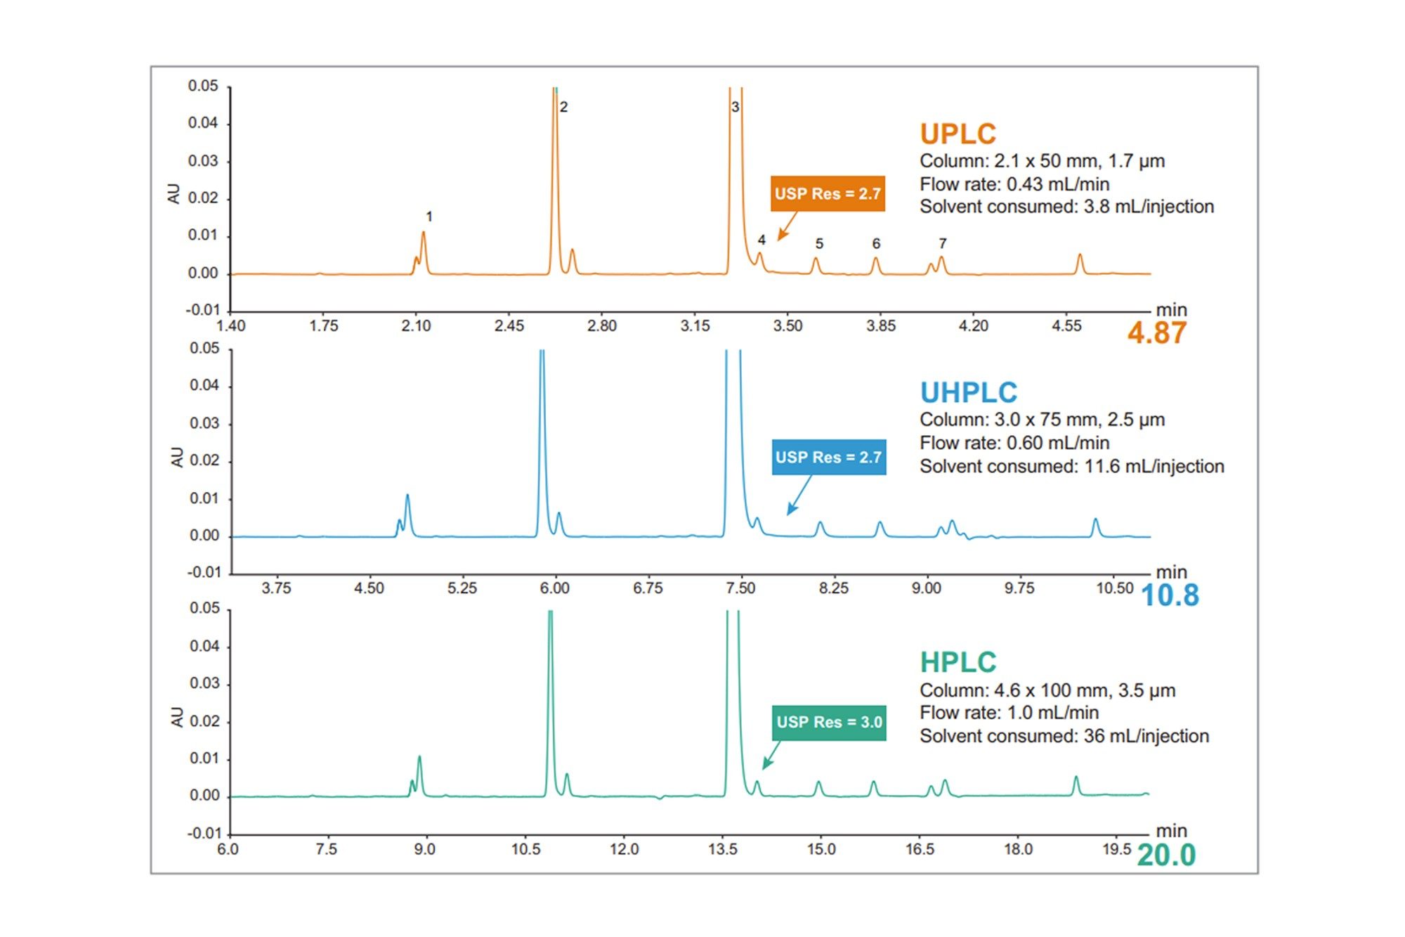Click the 3.15 tick on UPLC axis
Viewport: 1405px width, 937px height.
(x=695, y=326)
